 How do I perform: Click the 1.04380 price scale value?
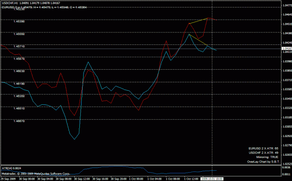[287, 33]
